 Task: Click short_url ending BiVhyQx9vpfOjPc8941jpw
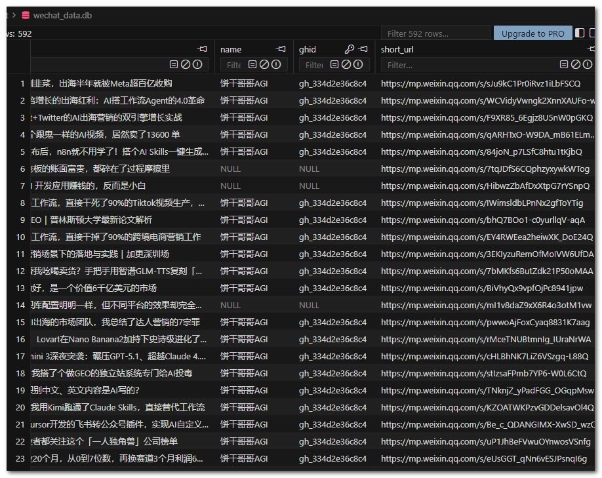(x=482, y=288)
